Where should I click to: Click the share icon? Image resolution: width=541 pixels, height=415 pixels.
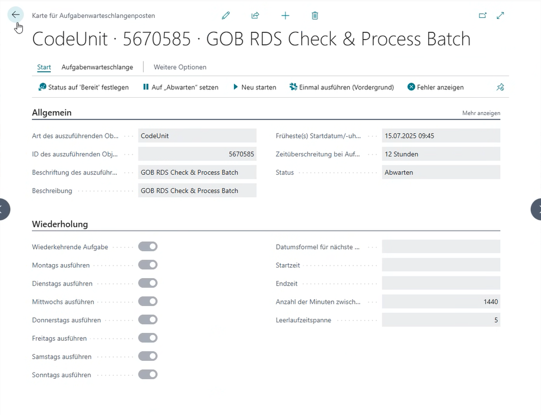[255, 16]
